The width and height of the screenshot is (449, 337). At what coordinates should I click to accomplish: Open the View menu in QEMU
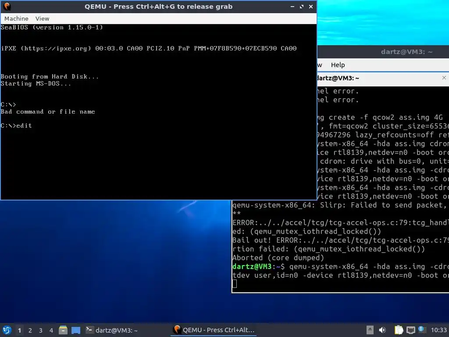pos(42,18)
